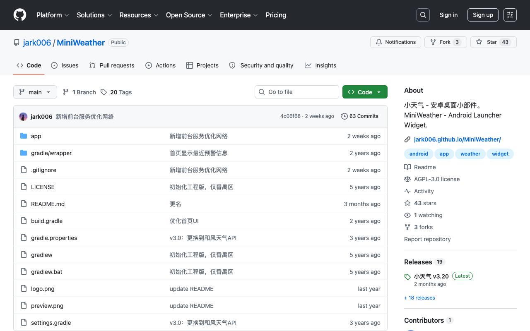
Task: Switch to the Projects tab
Action: pos(202,65)
